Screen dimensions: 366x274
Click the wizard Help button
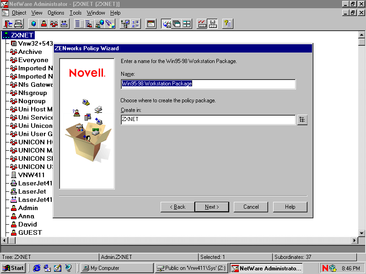coord(290,207)
